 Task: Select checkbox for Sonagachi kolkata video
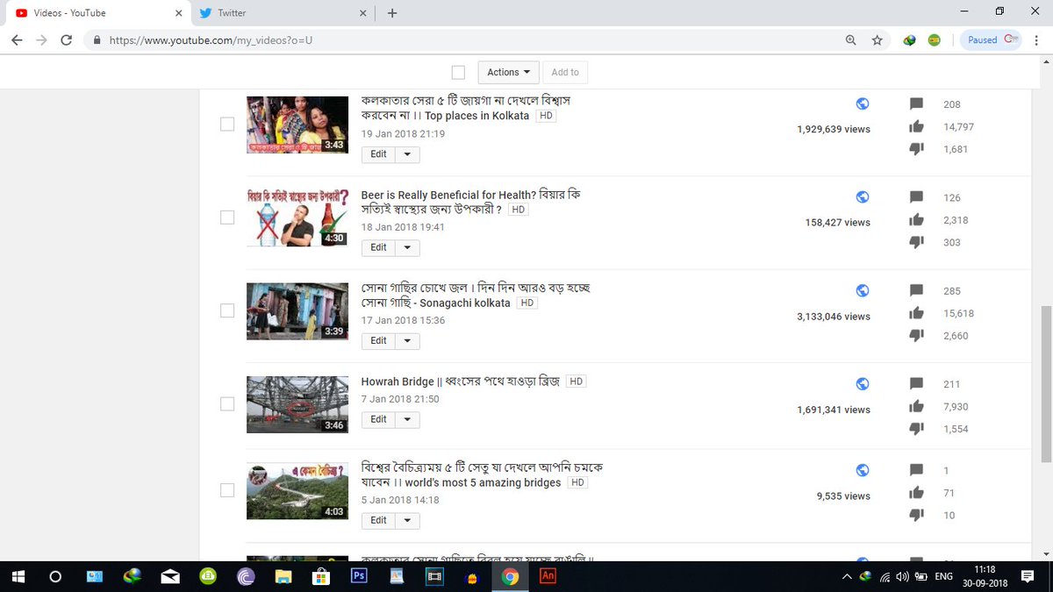(x=227, y=310)
